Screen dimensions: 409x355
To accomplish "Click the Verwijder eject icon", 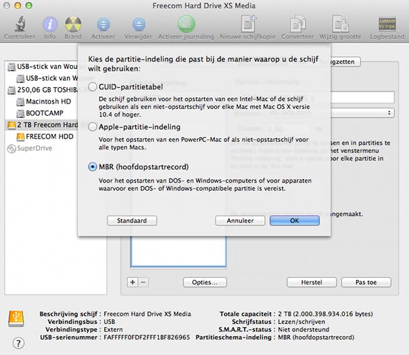I will (x=139, y=24).
